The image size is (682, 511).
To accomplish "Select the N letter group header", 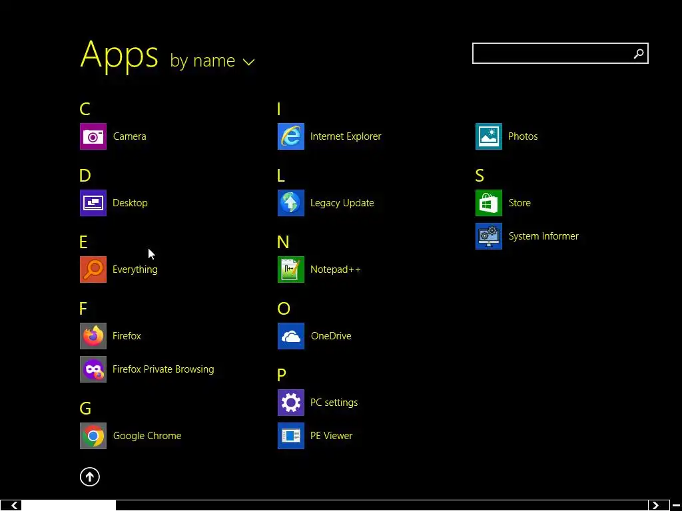I will pos(283,242).
